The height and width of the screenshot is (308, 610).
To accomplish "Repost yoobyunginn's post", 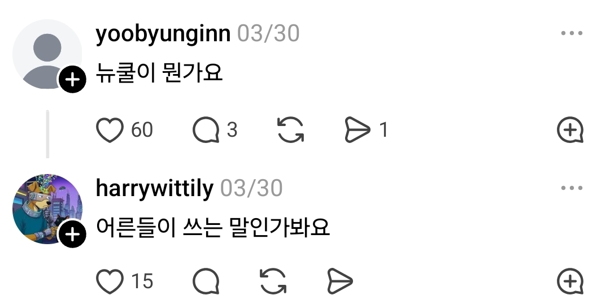I will 291,129.
